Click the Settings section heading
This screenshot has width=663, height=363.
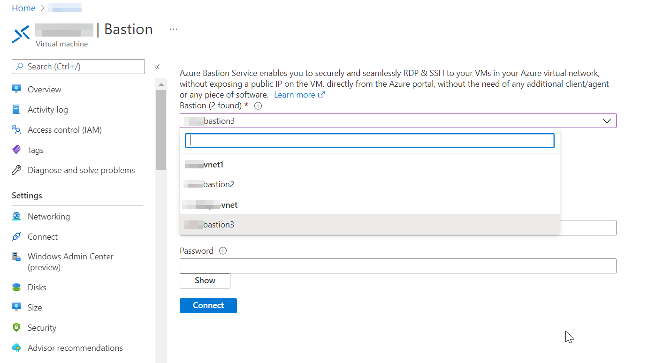point(27,196)
